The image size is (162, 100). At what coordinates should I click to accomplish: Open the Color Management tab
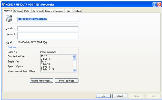54,11
